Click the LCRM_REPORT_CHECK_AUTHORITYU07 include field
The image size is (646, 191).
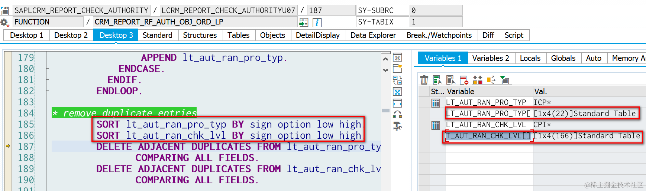click(228, 10)
